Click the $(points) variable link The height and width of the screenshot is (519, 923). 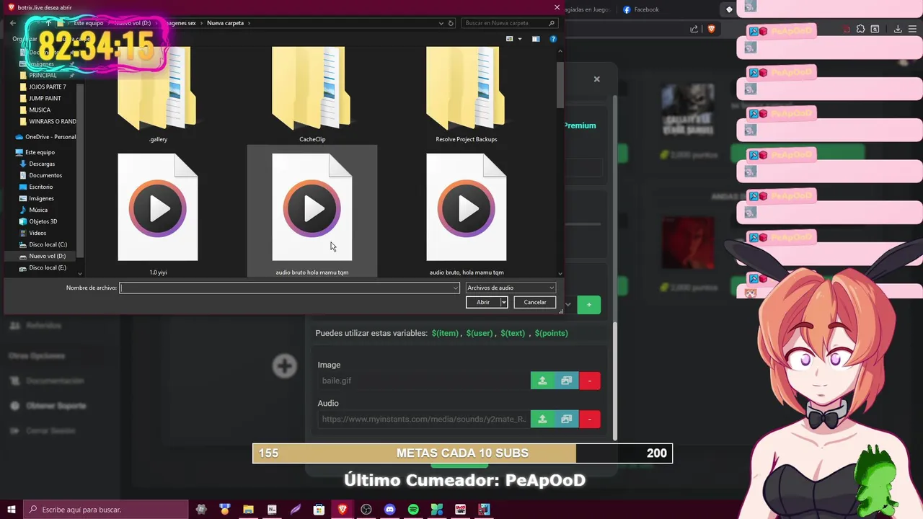click(551, 333)
